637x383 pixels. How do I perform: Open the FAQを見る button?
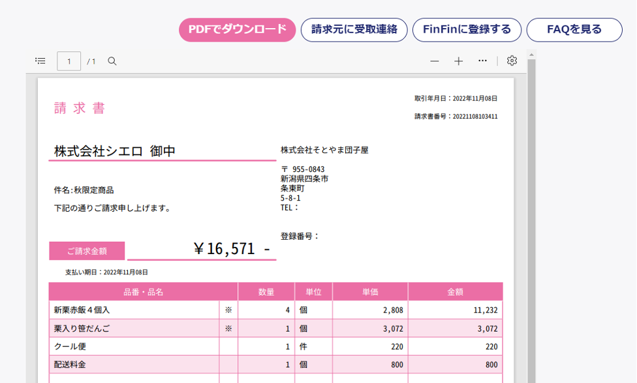click(574, 29)
